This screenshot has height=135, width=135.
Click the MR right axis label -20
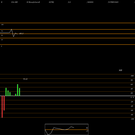[x=132, y=102]
